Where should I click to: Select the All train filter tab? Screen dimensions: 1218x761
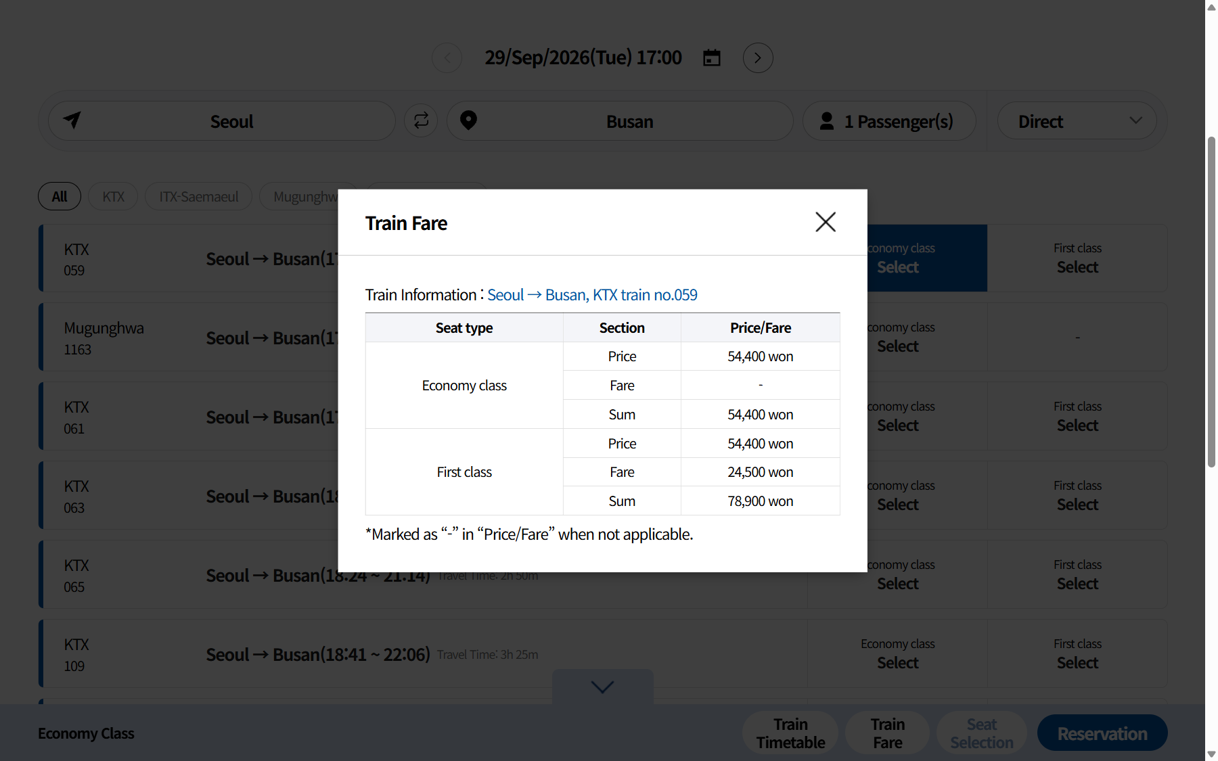pos(60,196)
